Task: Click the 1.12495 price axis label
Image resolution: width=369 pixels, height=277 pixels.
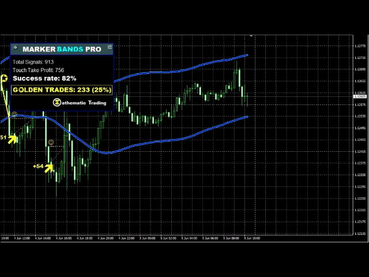Action: pyautogui.click(x=360, y=128)
